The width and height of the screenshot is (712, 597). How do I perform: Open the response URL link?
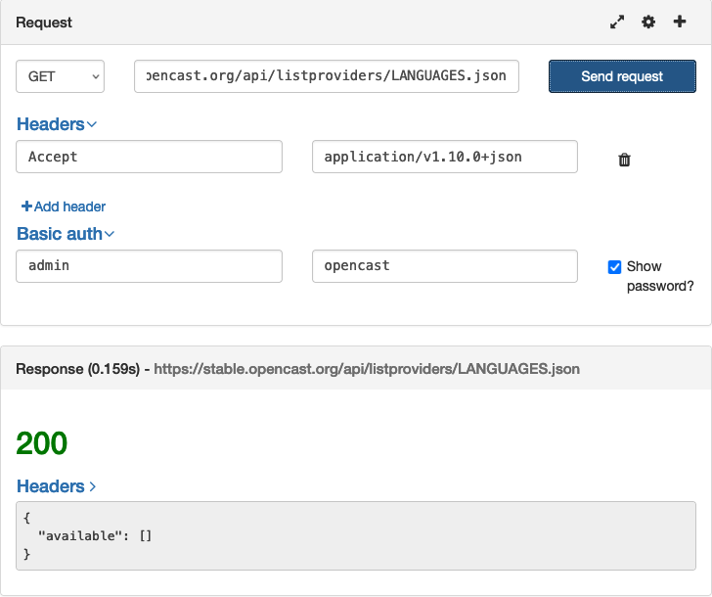pos(367,368)
